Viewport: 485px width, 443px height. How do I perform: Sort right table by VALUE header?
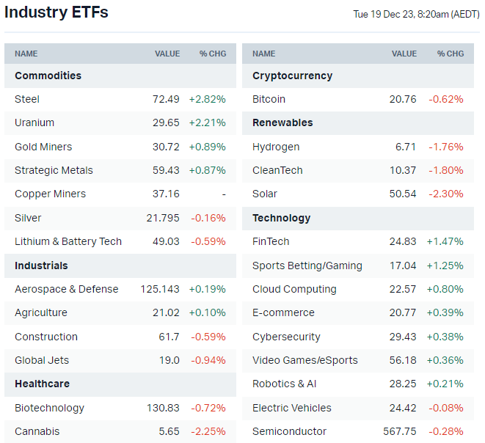pos(404,54)
